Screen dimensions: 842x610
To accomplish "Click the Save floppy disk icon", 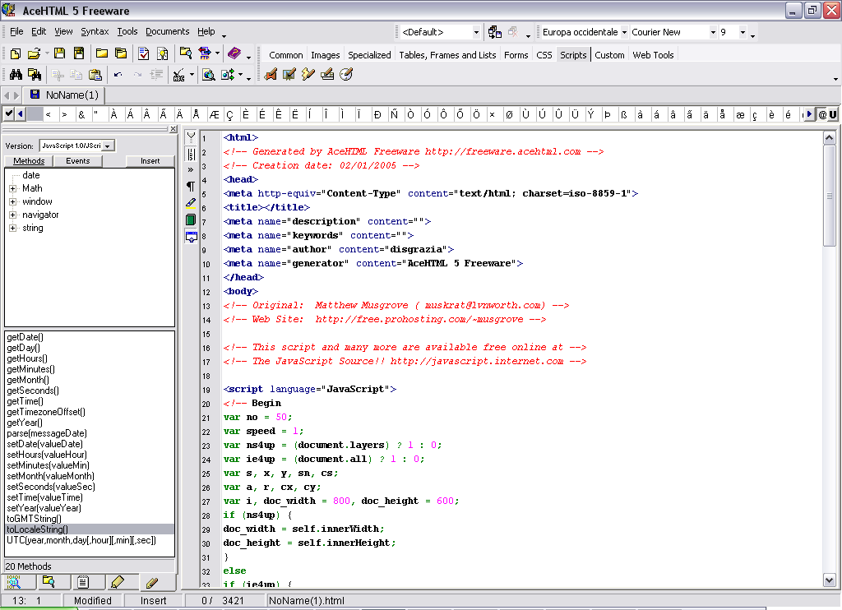I will pyautogui.click(x=60, y=53).
